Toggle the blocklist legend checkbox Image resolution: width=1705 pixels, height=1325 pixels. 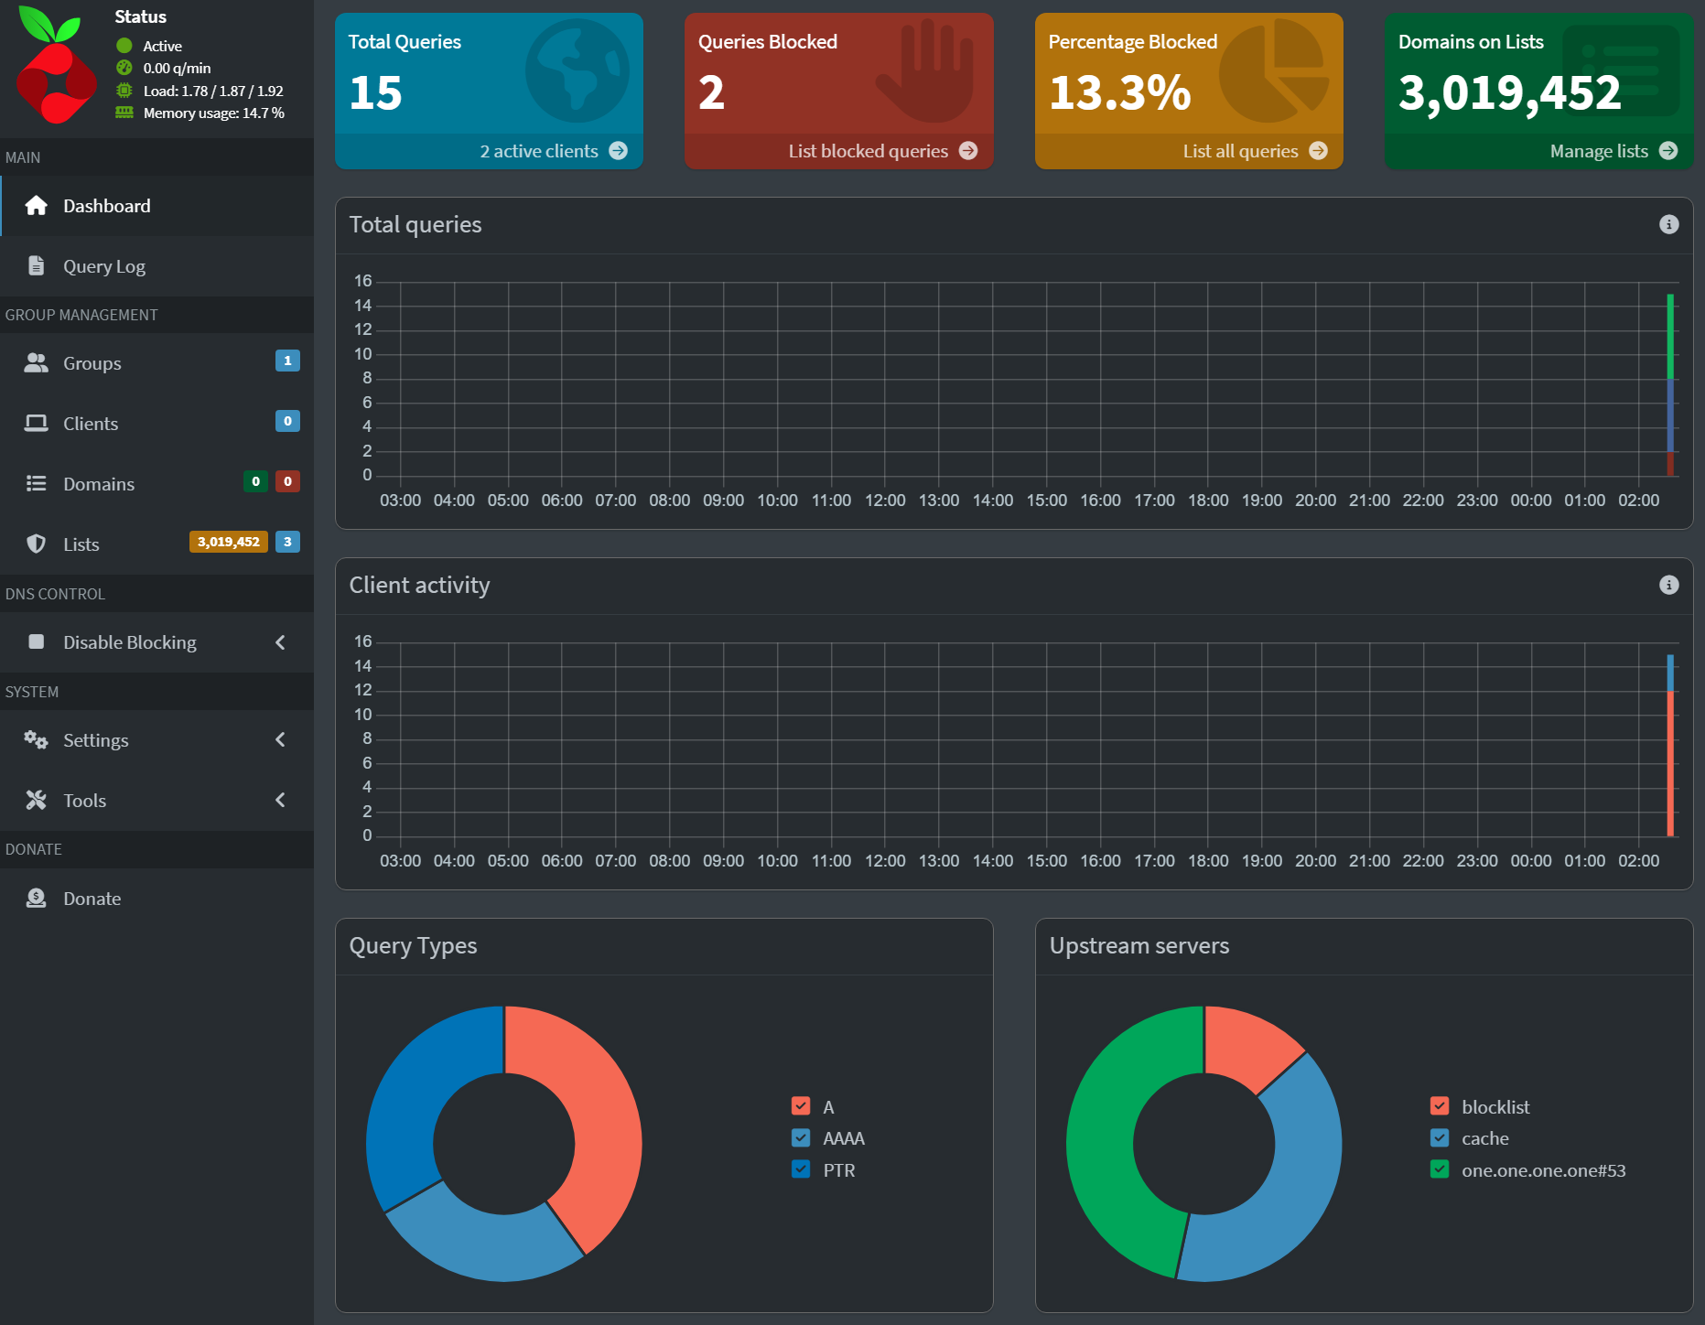(x=1440, y=1106)
